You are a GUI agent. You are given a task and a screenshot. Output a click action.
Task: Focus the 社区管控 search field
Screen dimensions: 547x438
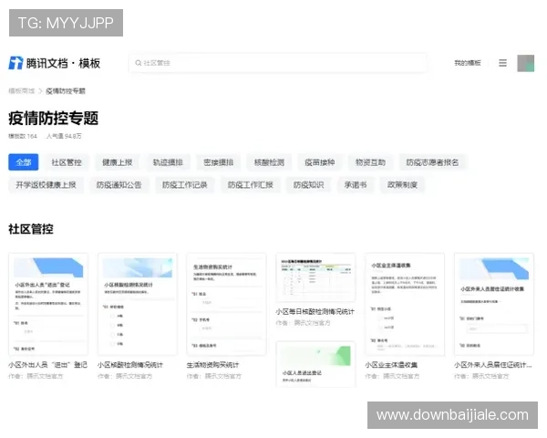278,63
